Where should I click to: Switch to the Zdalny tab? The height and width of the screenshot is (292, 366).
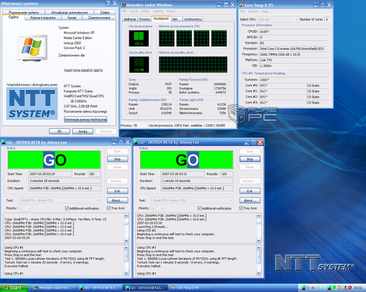[x=105, y=13]
